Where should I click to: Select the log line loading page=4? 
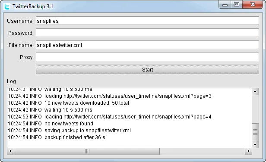pos(110,117)
